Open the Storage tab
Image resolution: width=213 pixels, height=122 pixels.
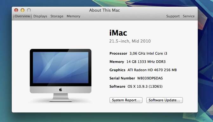tap(57, 16)
